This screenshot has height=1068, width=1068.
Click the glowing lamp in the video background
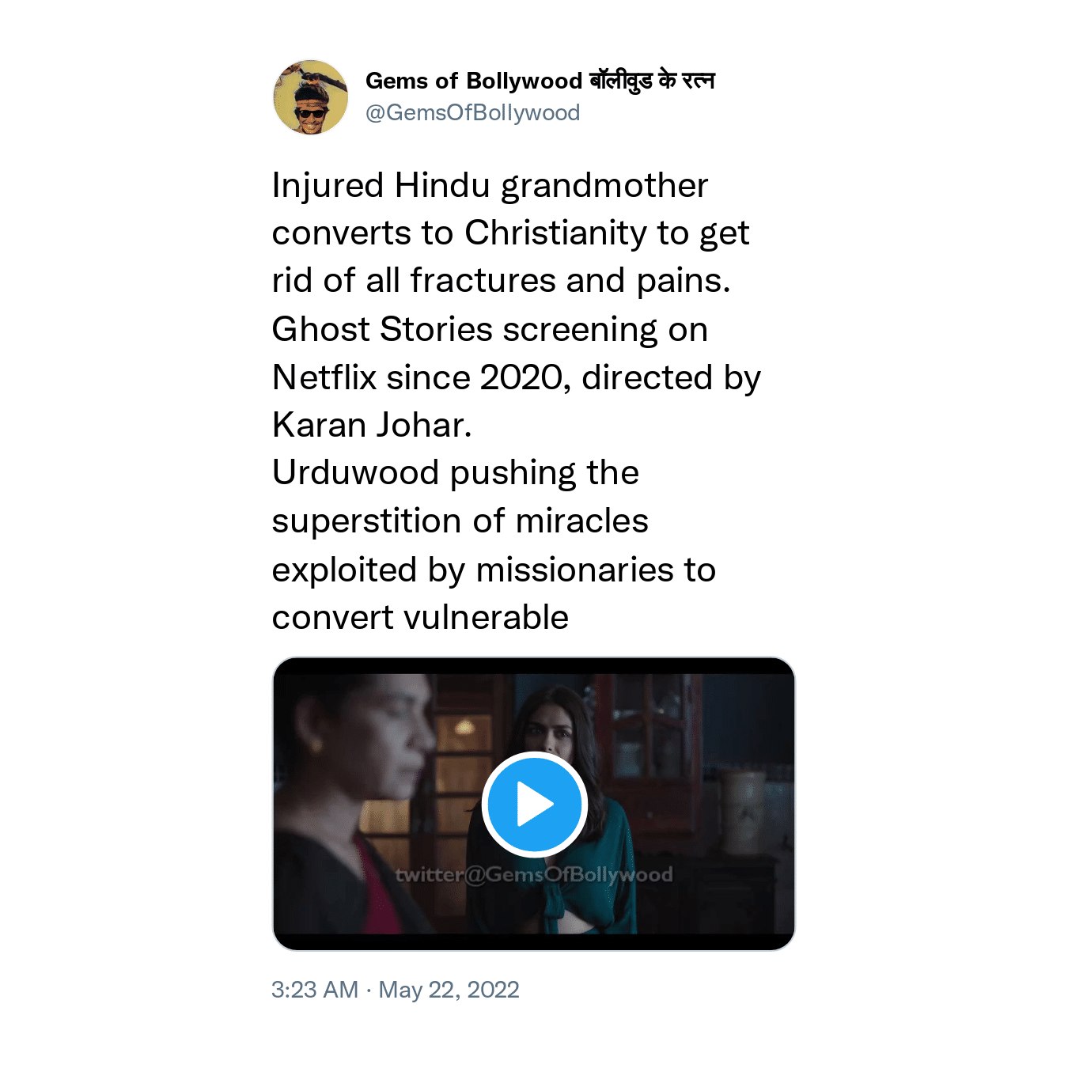coord(464,726)
